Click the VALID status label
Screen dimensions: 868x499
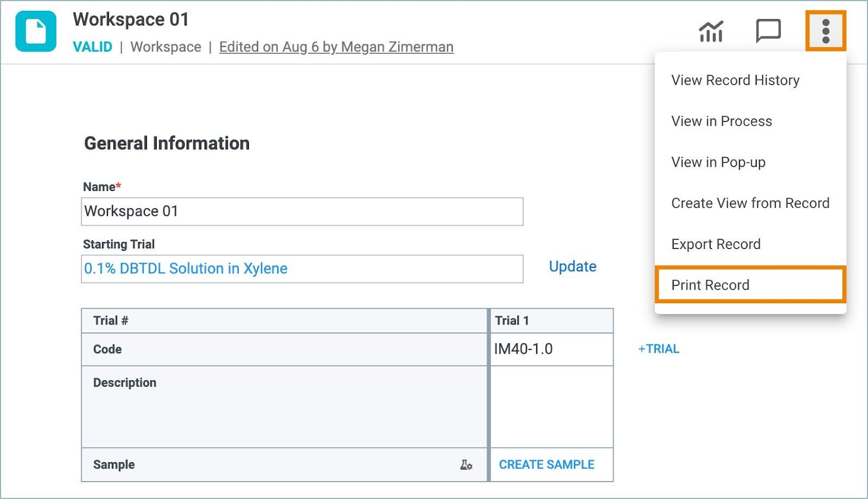pyautogui.click(x=93, y=47)
